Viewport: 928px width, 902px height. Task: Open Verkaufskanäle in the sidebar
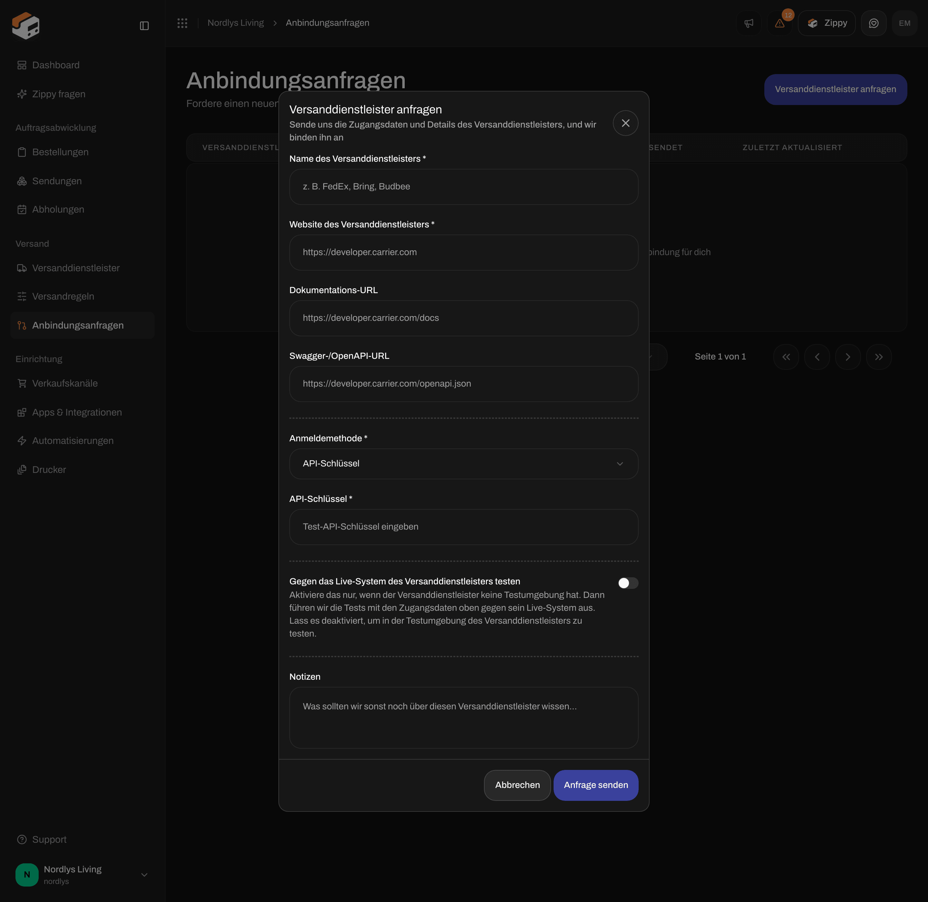tap(82, 383)
